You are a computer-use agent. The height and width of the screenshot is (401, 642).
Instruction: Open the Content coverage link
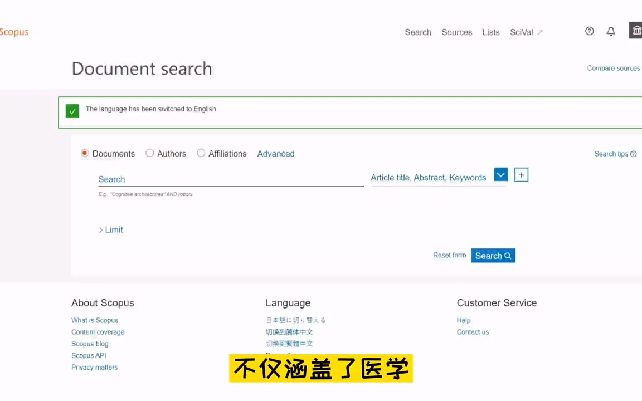[x=98, y=332]
